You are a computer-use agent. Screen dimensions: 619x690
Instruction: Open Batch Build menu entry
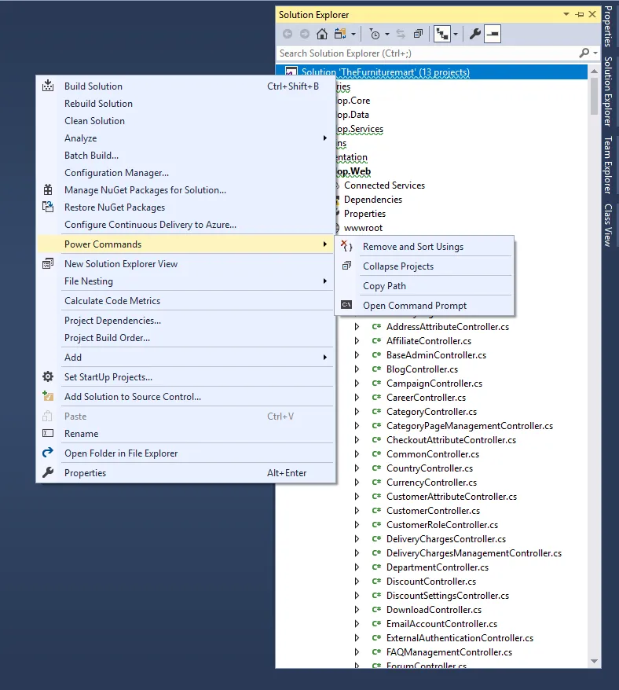186,156
